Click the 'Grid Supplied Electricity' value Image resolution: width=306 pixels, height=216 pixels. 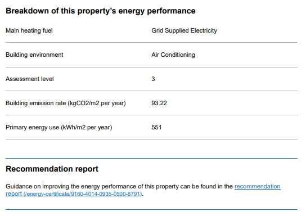tap(184, 30)
